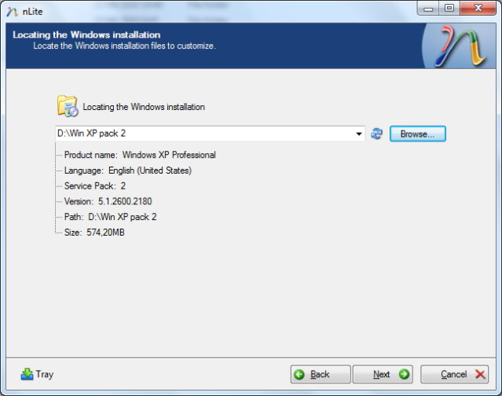Cancel the nLite wizard
This screenshot has width=502, height=396.
click(454, 374)
